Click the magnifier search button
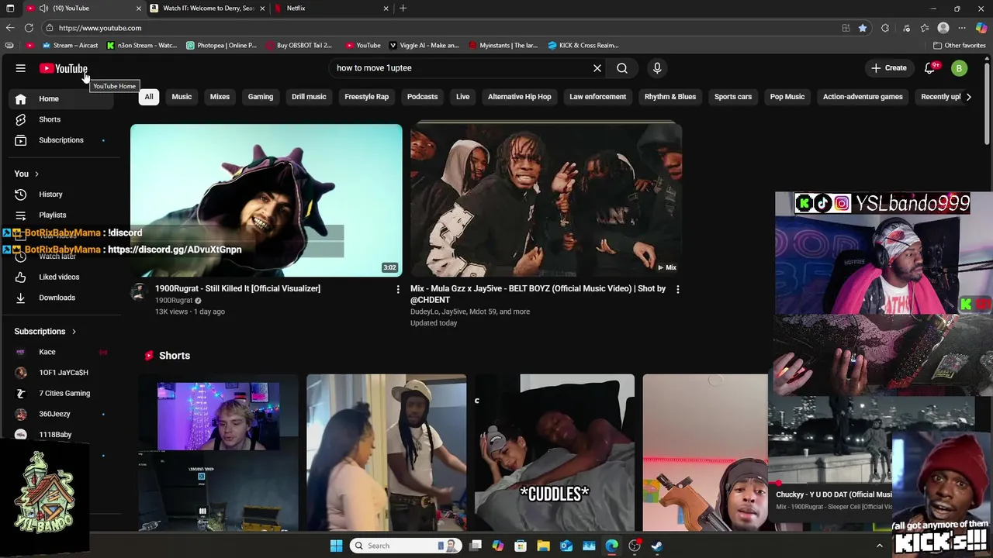Image resolution: width=993 pixels, height=558 pixels. (x=622, y=68)
